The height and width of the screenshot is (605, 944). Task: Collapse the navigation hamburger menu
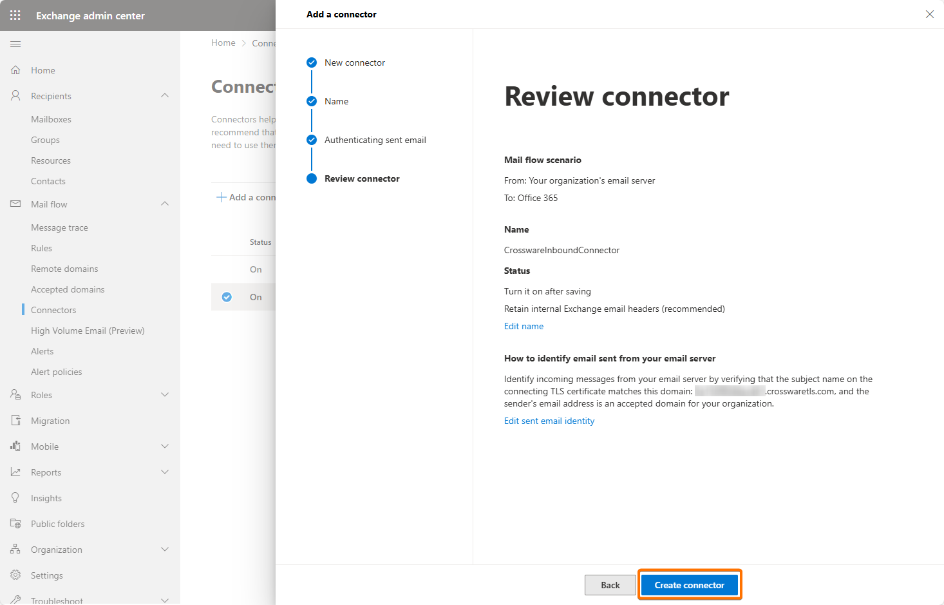(15, 44)
